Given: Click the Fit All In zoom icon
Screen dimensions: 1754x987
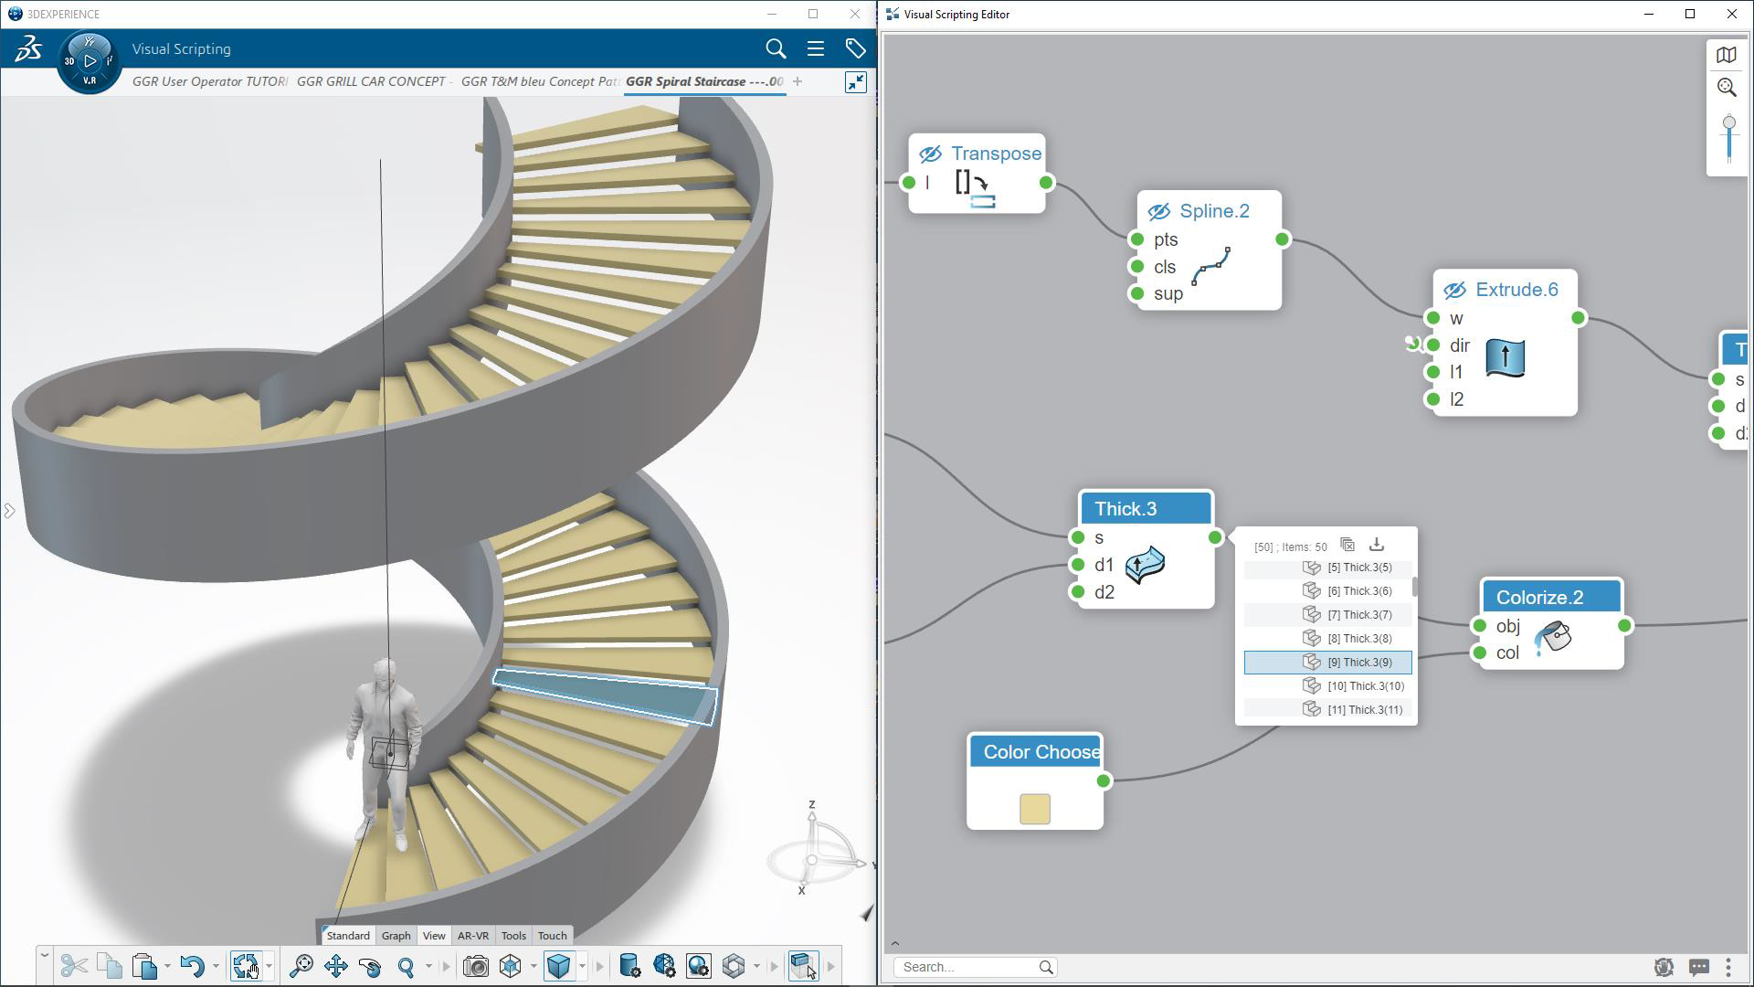Looking at the screenshot, I should (301, 966).
